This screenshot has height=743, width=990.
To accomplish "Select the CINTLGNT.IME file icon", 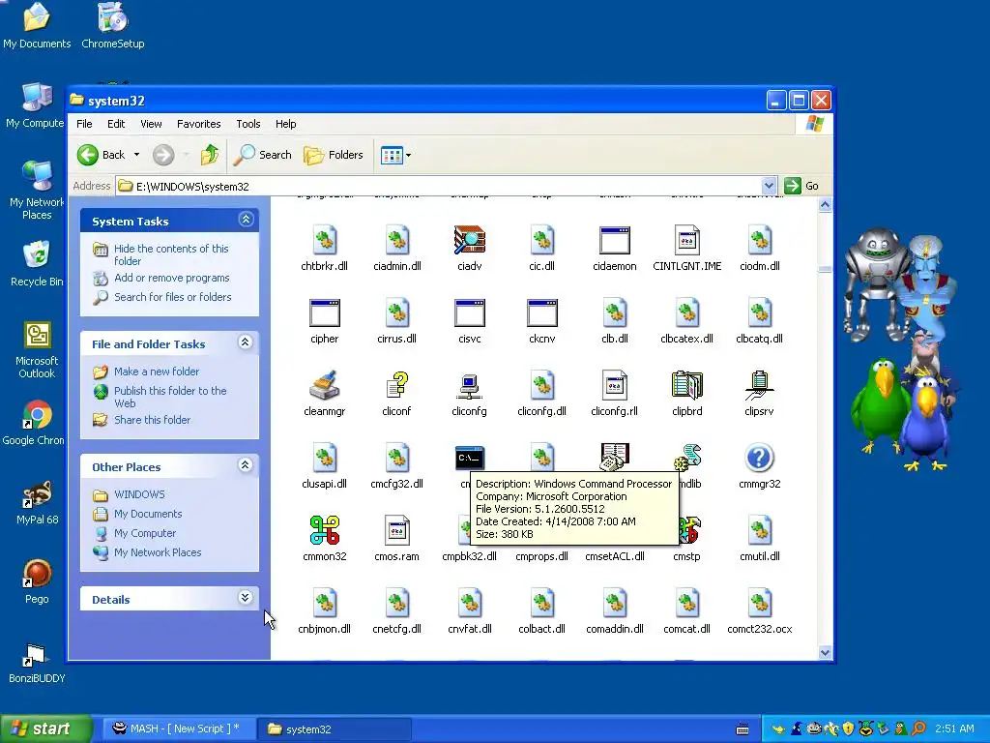I will tap(687, 240).
